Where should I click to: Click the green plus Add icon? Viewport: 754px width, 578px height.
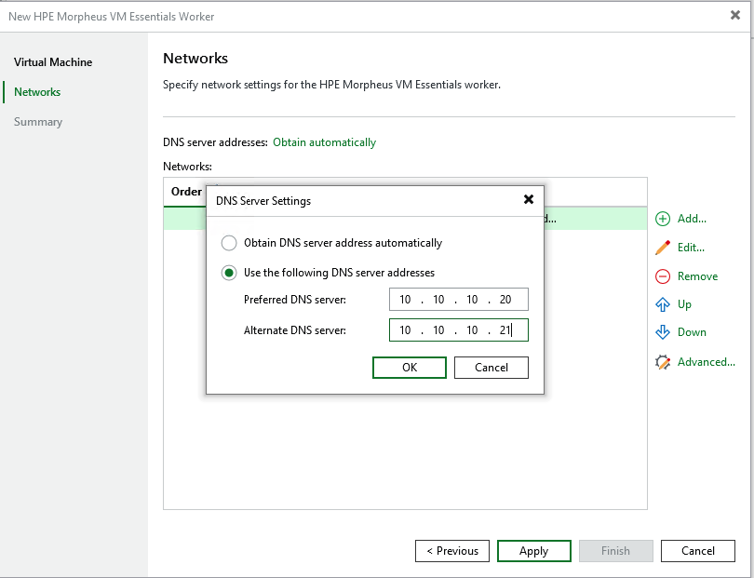(x=663, y=219)
